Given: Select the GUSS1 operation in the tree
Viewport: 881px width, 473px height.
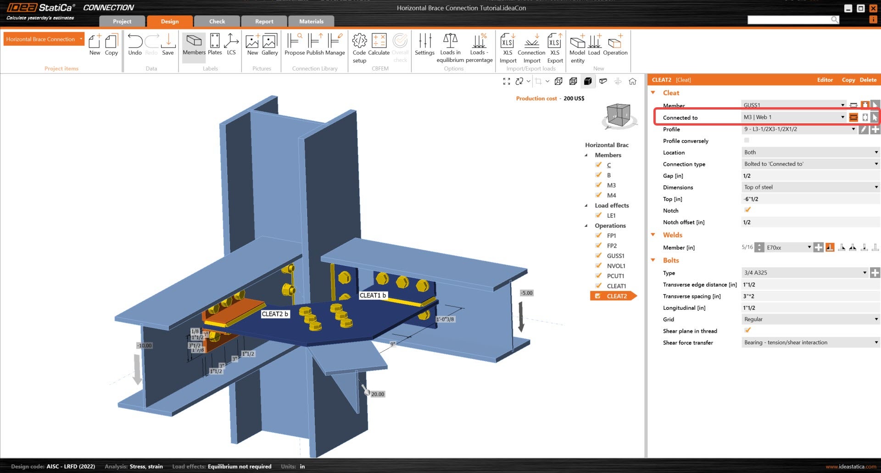Looking at the screenshot, I should pos(615,256).
